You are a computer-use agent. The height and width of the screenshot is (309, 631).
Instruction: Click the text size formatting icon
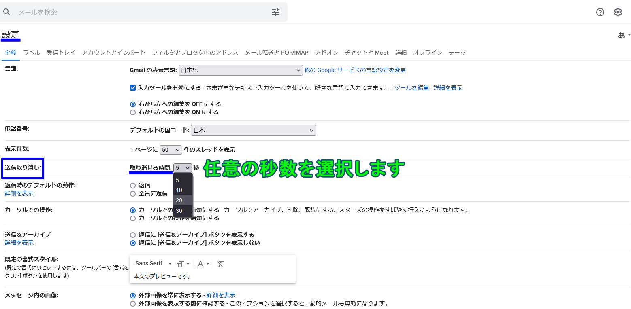click(x=183, y=264)
